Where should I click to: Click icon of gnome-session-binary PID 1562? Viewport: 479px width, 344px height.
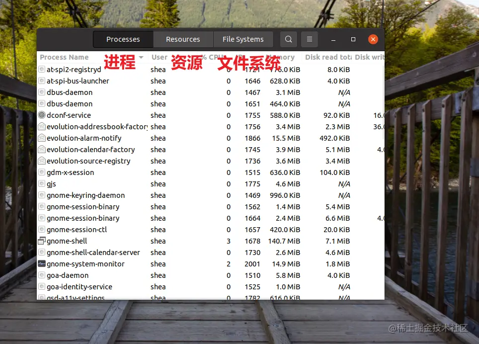[x=42, y=207]
